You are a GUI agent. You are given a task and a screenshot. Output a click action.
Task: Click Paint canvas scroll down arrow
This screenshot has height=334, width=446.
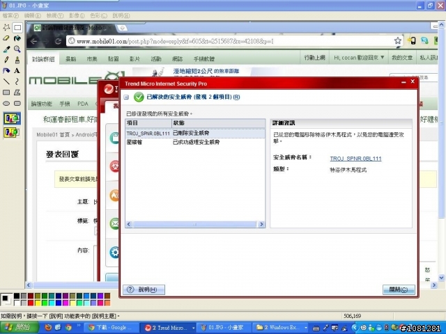pos(441,278)
